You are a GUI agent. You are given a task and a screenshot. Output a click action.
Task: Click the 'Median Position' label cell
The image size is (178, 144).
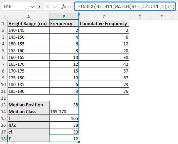28,105
